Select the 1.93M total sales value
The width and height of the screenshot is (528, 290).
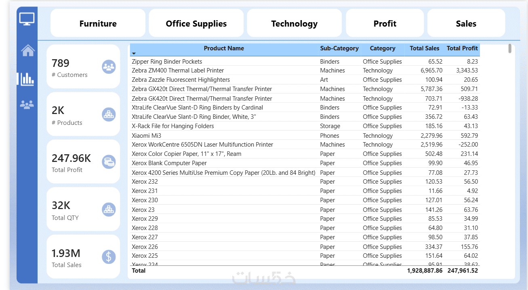(x=66, y=253)
